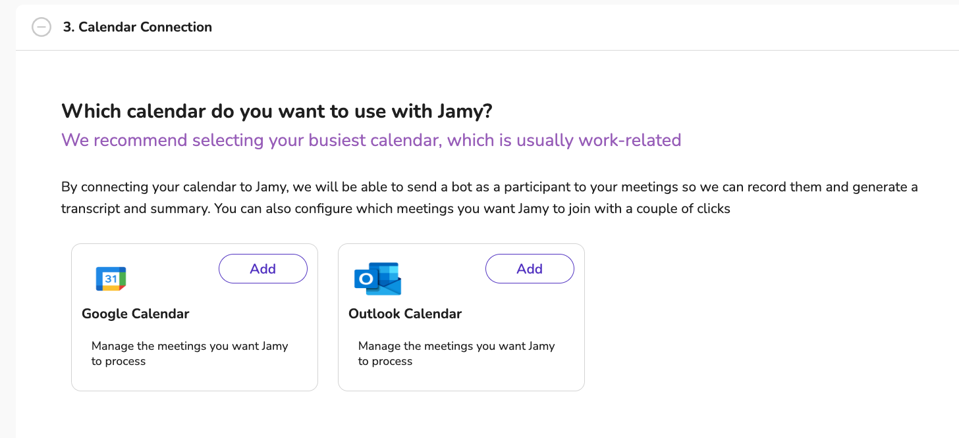The image size is (959, 438).
Task: Click the "Which calendar do you want" heading
Action: click(277, 111)
